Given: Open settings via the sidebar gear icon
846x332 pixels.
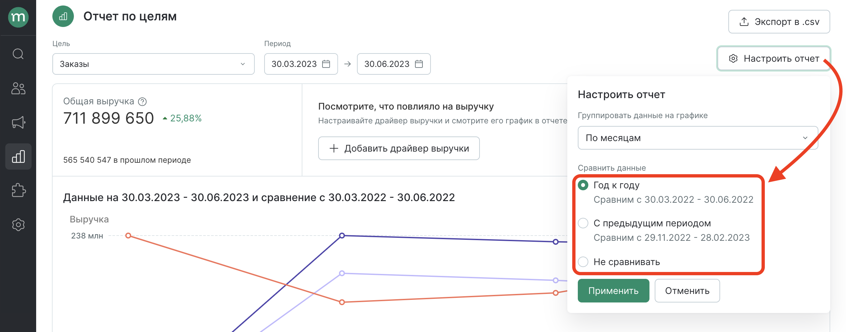Looking at the screenshot, I should tap(18, 225).
